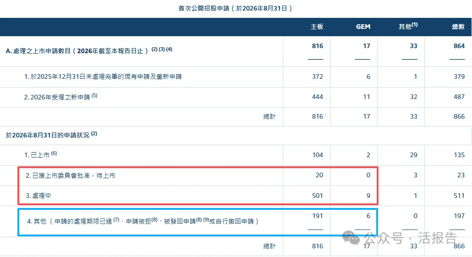Click the GEM column header

363,27
